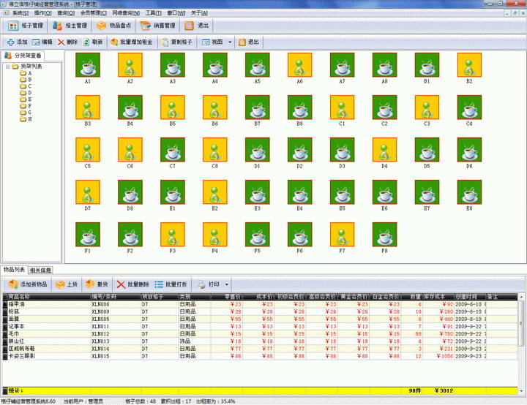The width and height of the screenshot is (527, 405).
Task: Click 复制格子 in the toolbar
Action: coord(177,42)
